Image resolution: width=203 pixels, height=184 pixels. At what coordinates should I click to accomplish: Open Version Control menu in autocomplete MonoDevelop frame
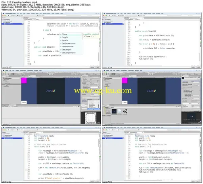point(46,13)
